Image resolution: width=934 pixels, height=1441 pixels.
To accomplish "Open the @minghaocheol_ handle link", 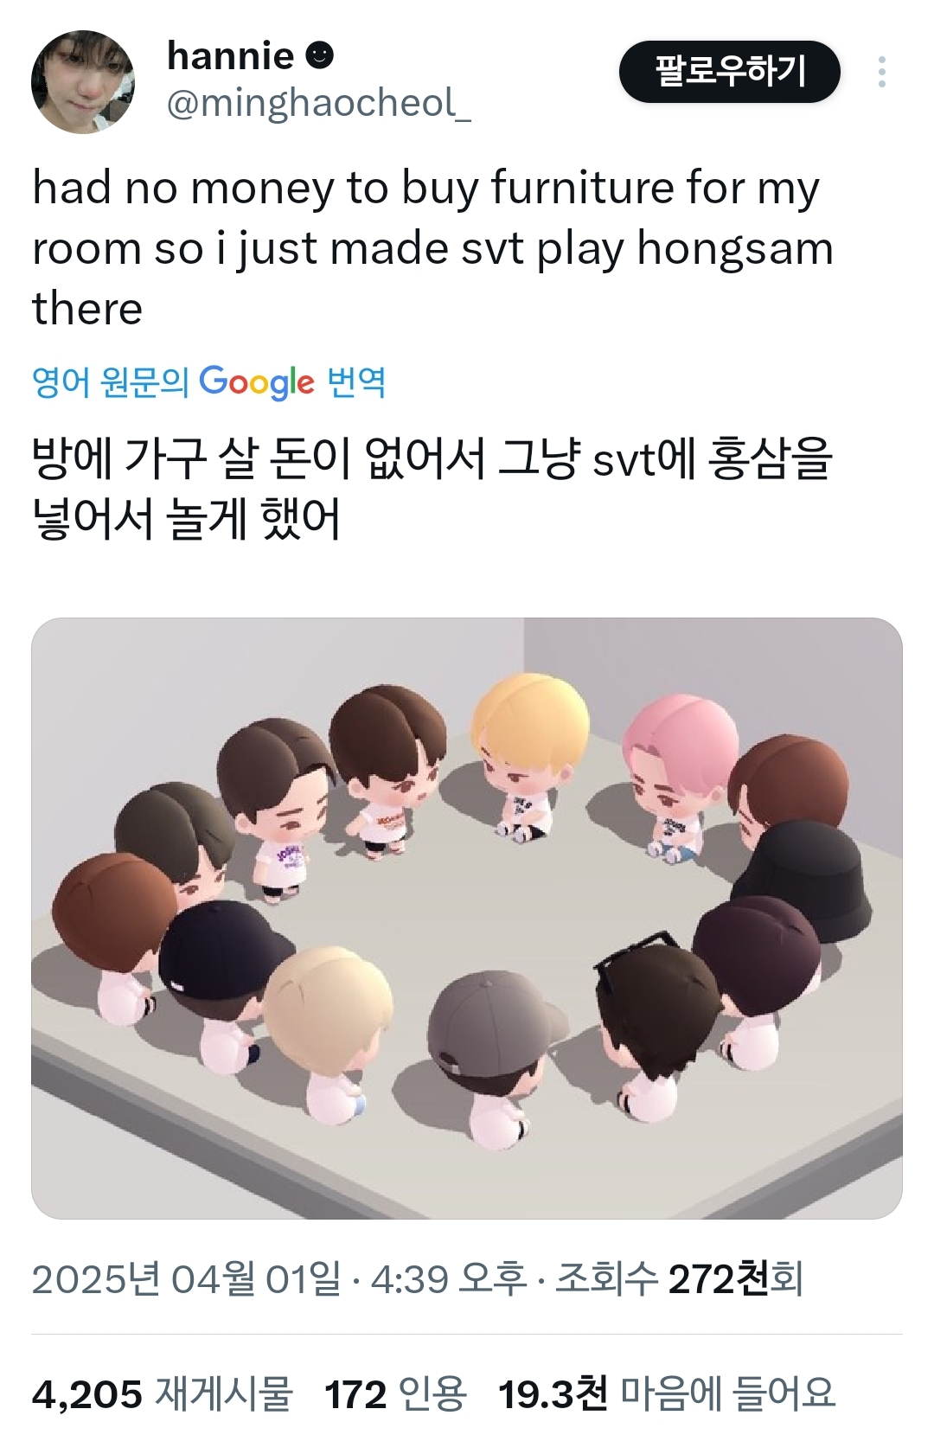I will click(x=318, y=103).
